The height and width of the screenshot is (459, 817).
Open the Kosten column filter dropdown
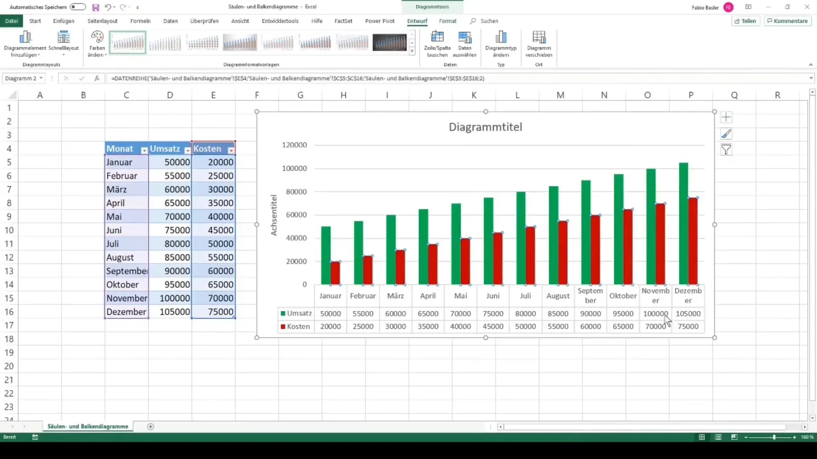tap(231, 150)
